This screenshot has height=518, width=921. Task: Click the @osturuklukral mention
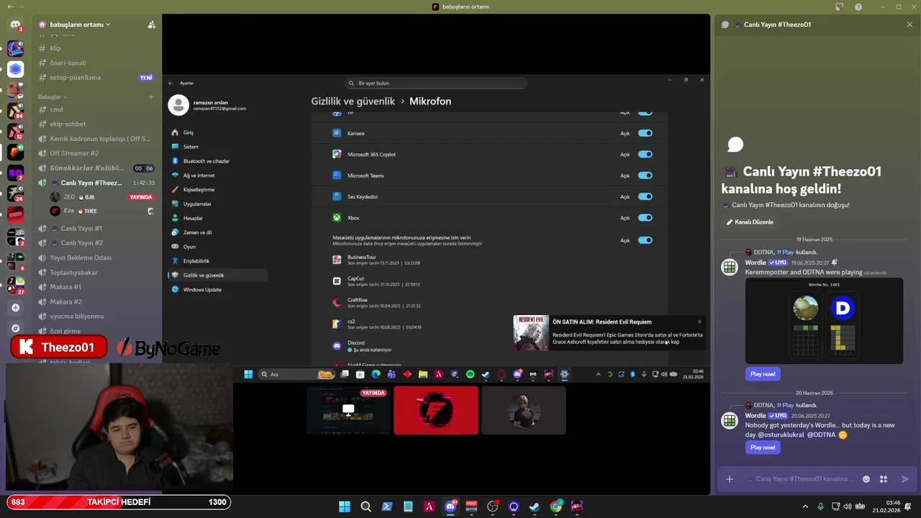tap(781, 435)
